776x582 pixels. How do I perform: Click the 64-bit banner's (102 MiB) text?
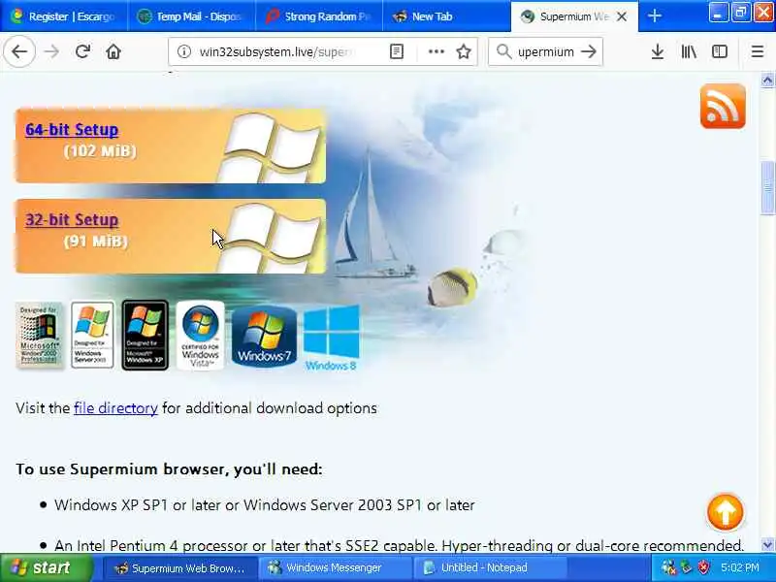(x=100, y=150)
